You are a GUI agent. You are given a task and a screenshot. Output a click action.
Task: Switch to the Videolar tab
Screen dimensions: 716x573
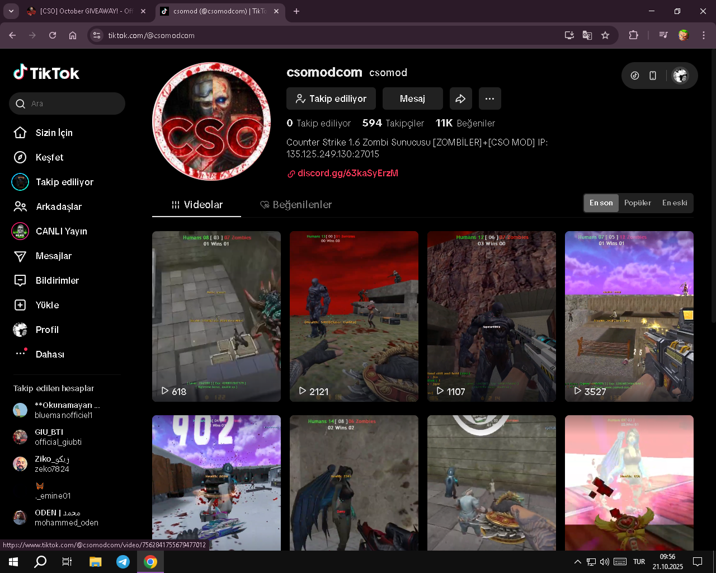tap(197, 205)
